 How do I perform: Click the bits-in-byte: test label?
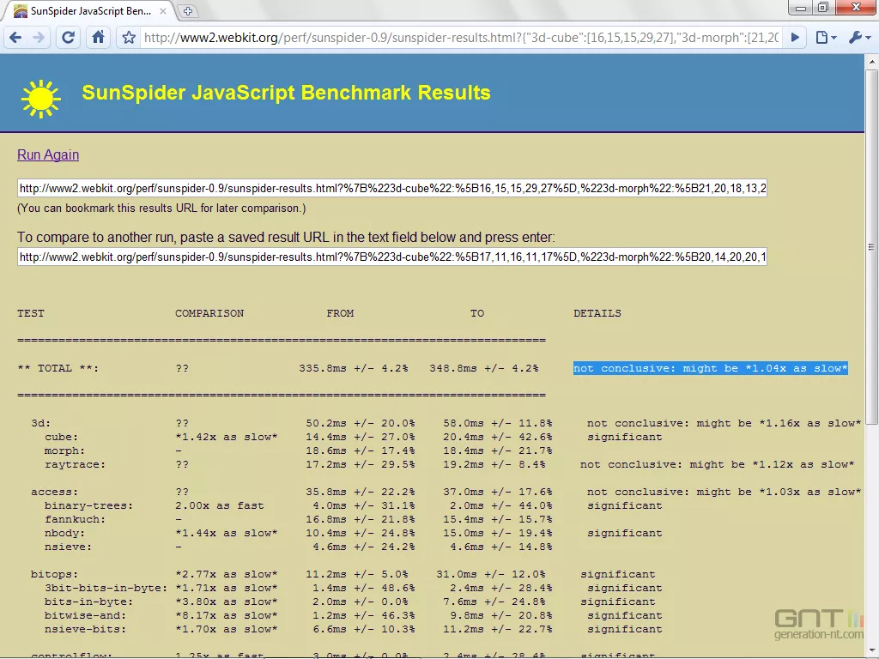click(89, 602)
